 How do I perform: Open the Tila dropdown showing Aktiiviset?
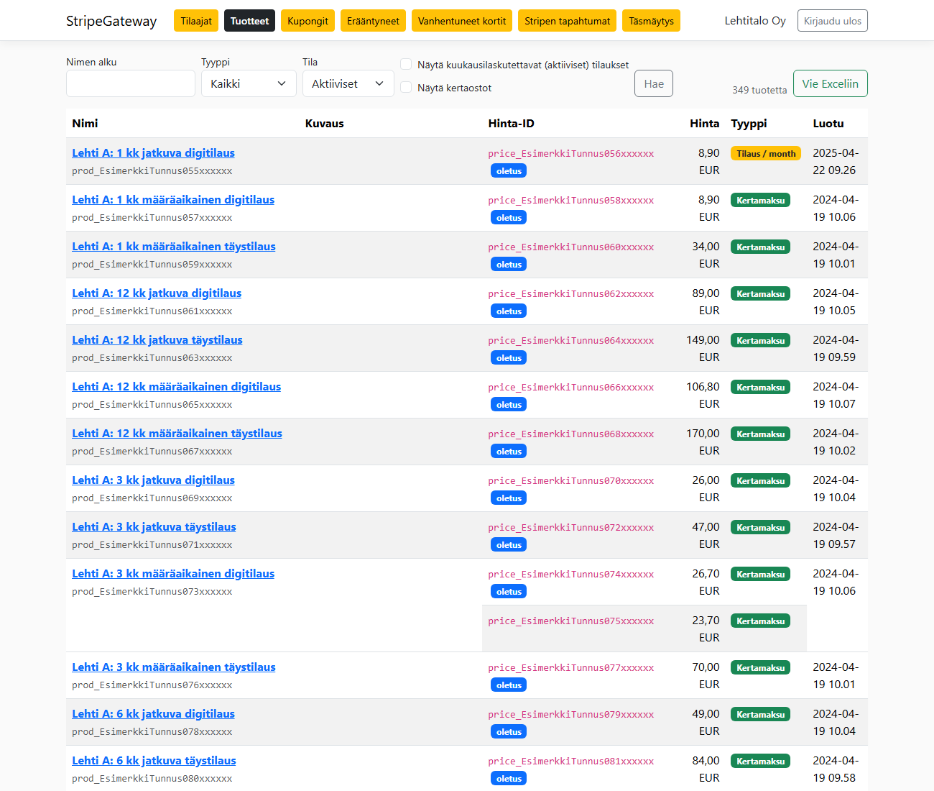click(x=348, y=83)
